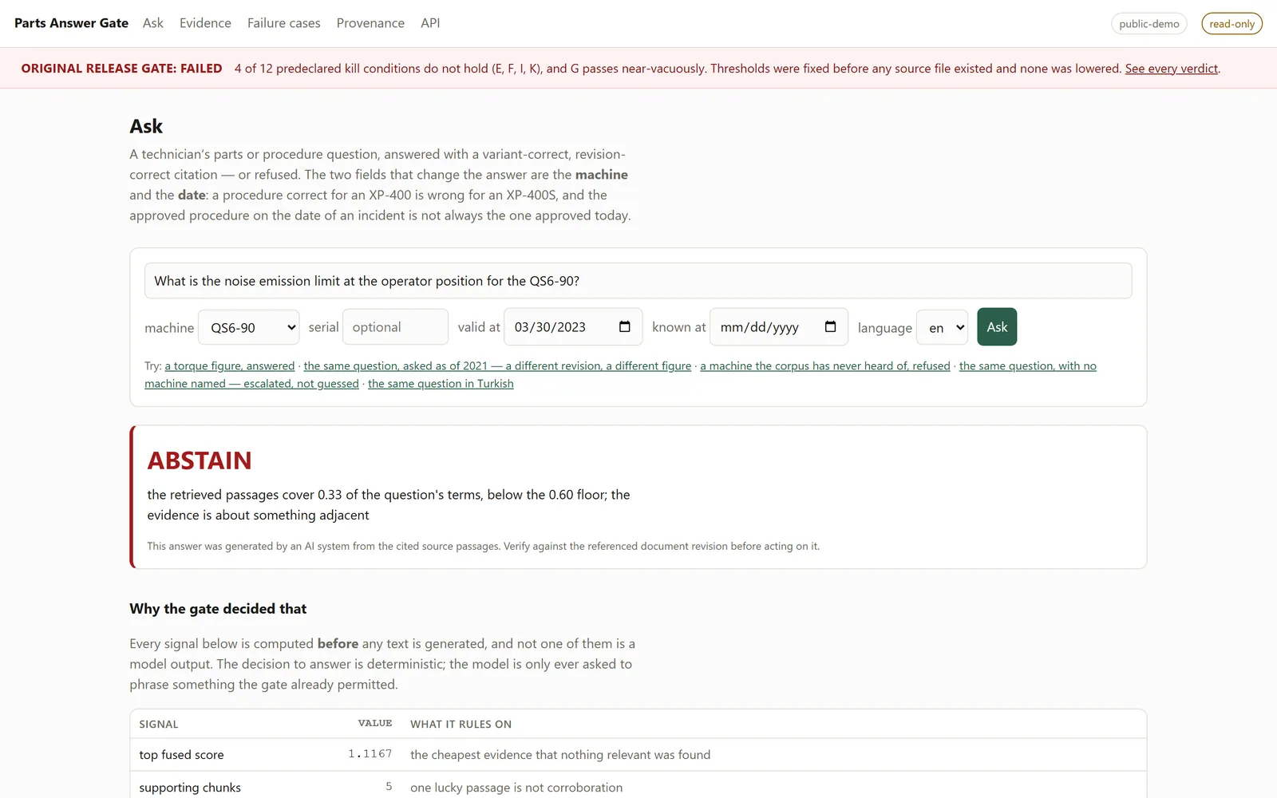Follow the See every verdict link

[x=1172, y=69]
